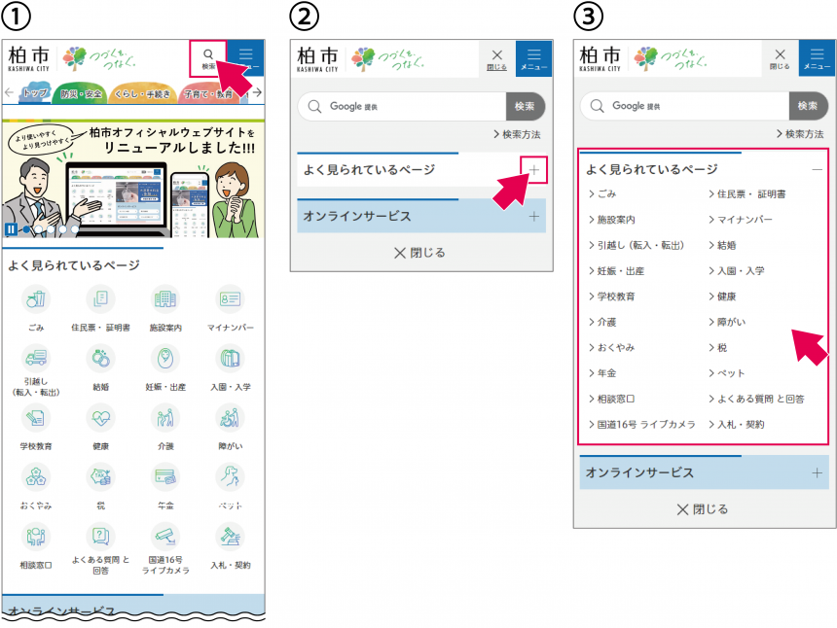The image size is (837, 628).
Task: Click the よくある質問と回答 FAQ icon
Action: pos(100,537)
